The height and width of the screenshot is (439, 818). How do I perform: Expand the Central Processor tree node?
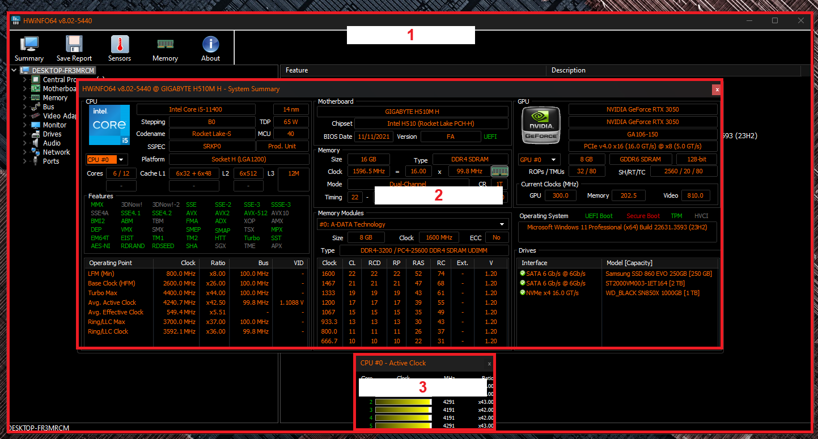point(25,79)
